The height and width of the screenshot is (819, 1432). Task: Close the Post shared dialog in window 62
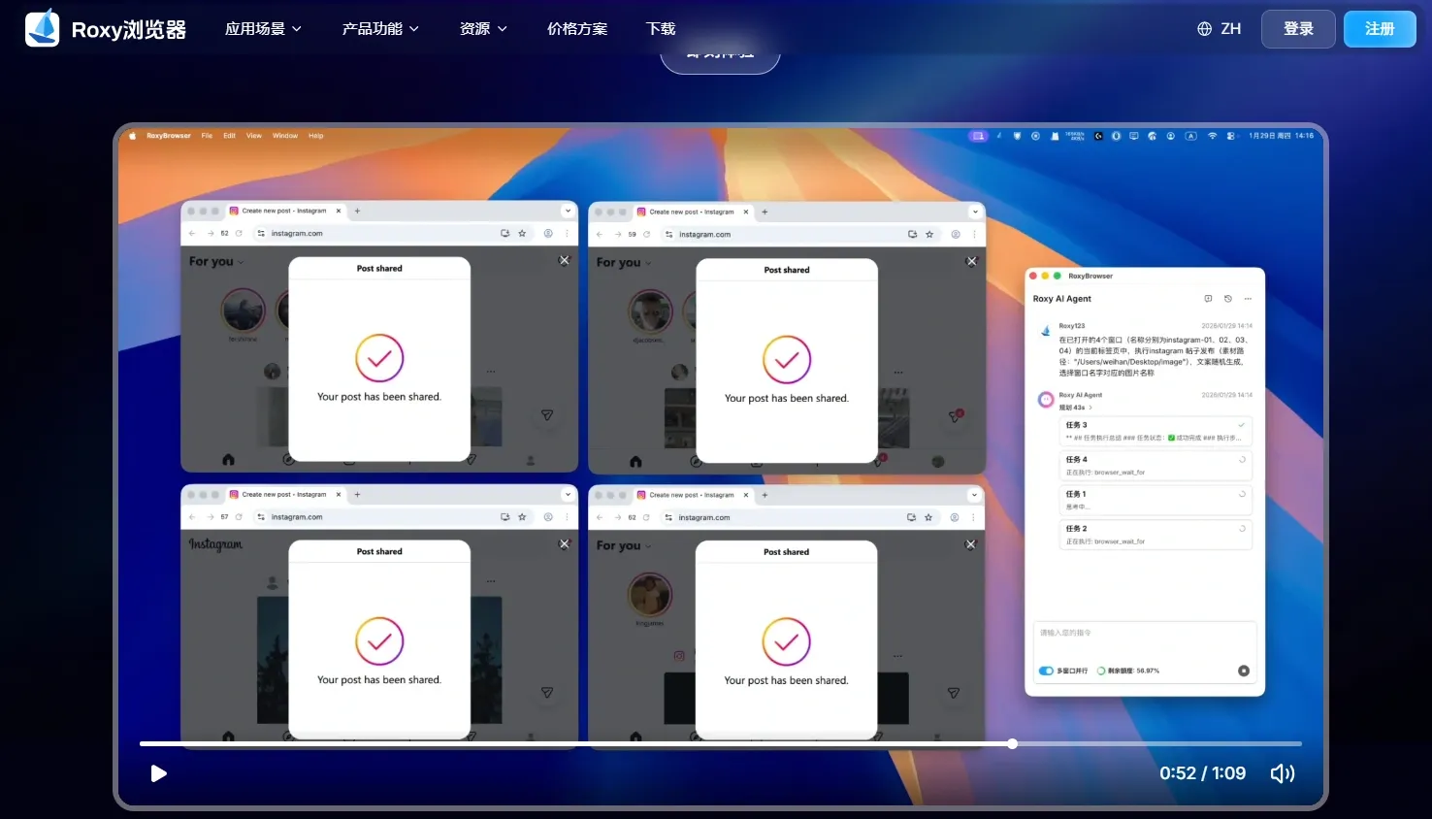(x=971, y=544)
